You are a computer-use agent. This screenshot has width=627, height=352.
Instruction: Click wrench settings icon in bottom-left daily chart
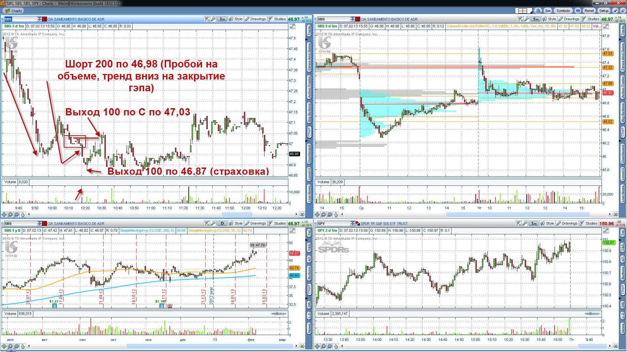(213, 224)
